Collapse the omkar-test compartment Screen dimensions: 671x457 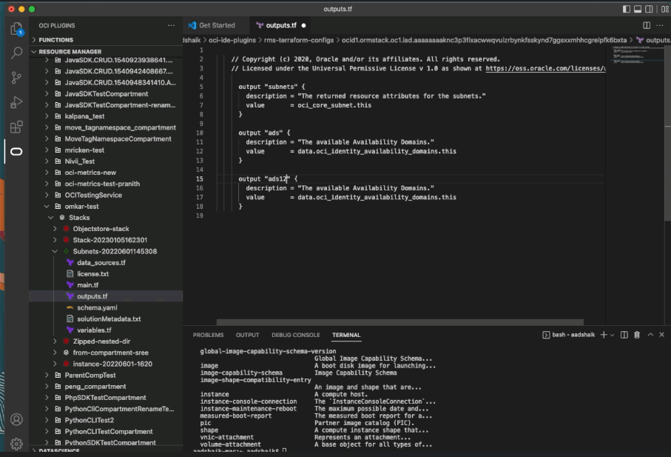pyautogui.click(x=47, y=207)
